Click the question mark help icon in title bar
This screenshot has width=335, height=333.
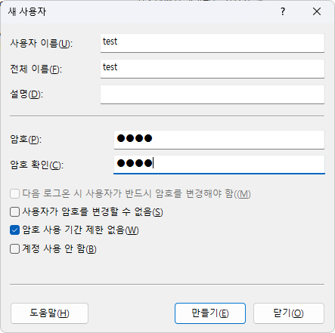click(x=283, y=11)
